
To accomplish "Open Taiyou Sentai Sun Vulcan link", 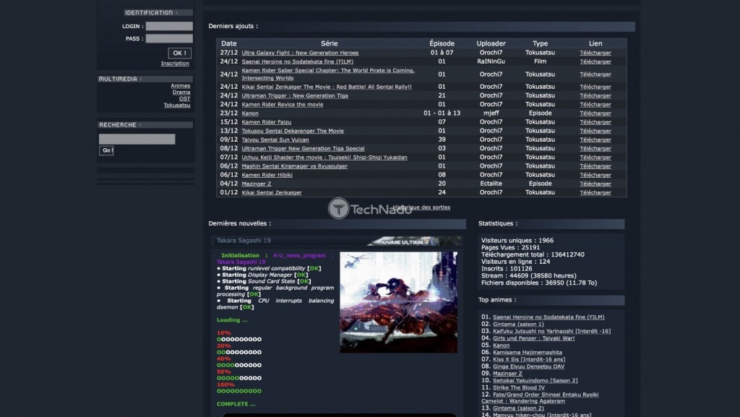I will [x=275, y=139].
